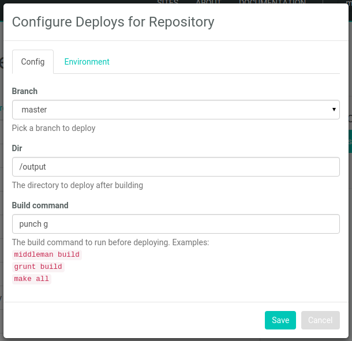This screenshot has width=352, height=341.
Task: Click the About link in top navigation
Action: (208, 2)
